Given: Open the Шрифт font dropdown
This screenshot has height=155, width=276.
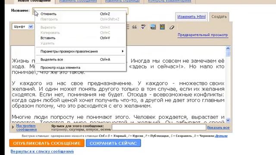Looking at the screenshot, I should [x=22, y=27].
